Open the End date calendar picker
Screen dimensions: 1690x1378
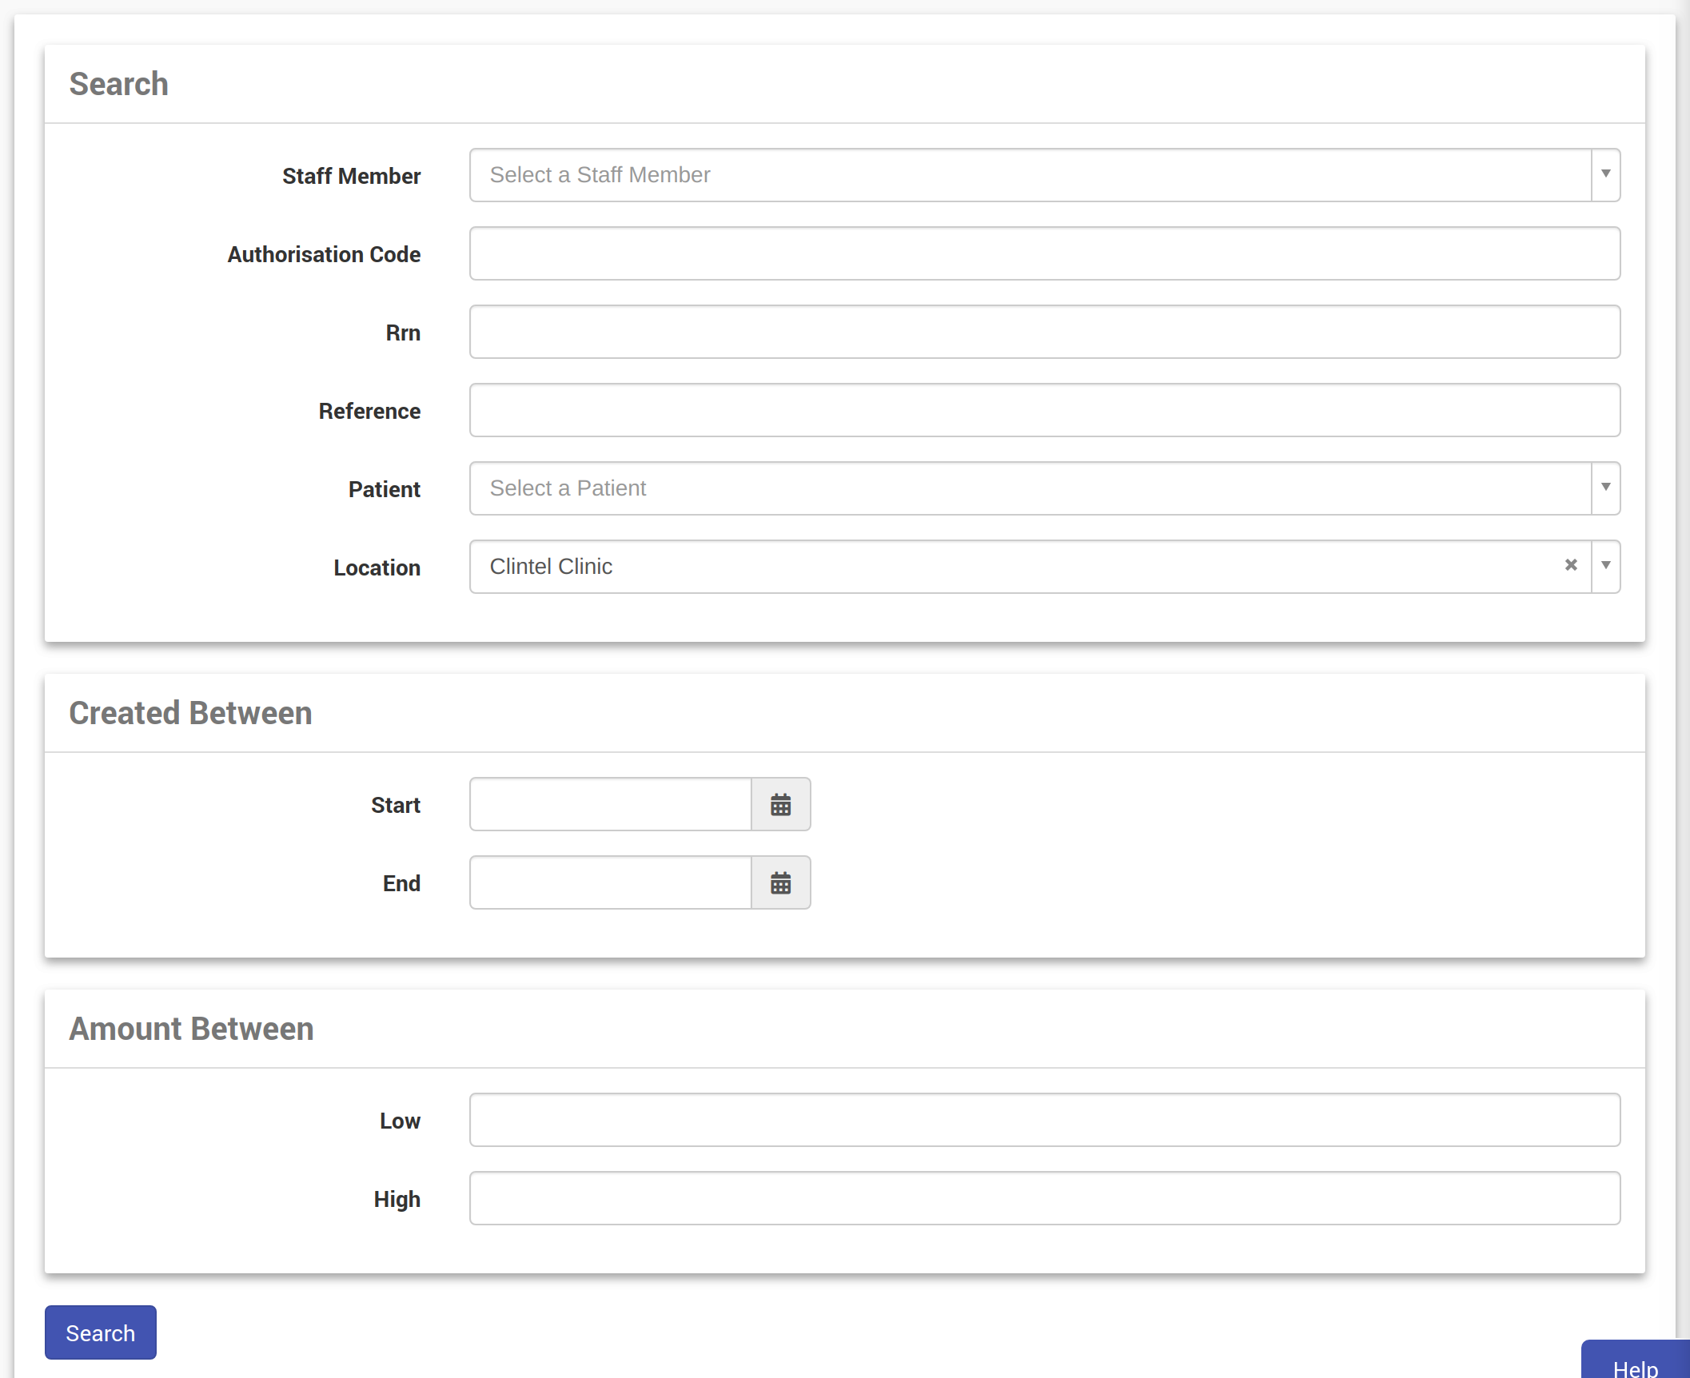tap(780, 882)
